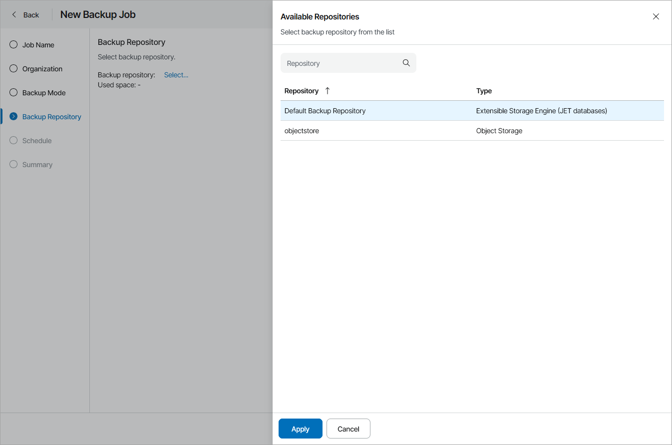Viewport: 672px width, 445px height.
Task: Click the Backup Mode step circle
Action: (13, 93)
